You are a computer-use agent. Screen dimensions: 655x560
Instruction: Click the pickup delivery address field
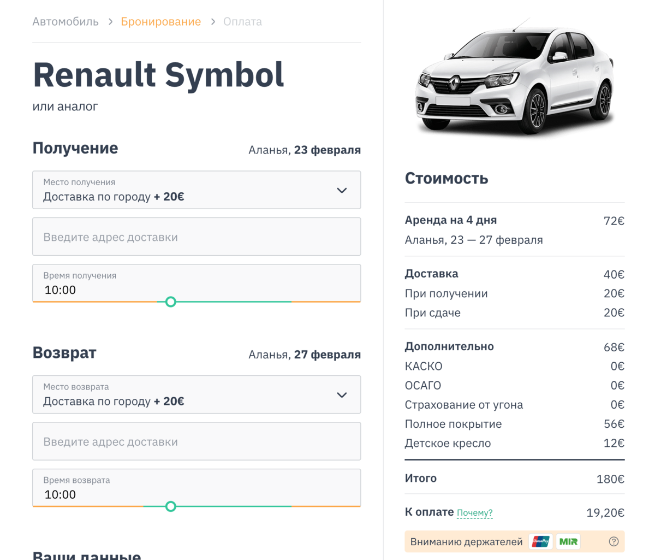click(196, 237)
